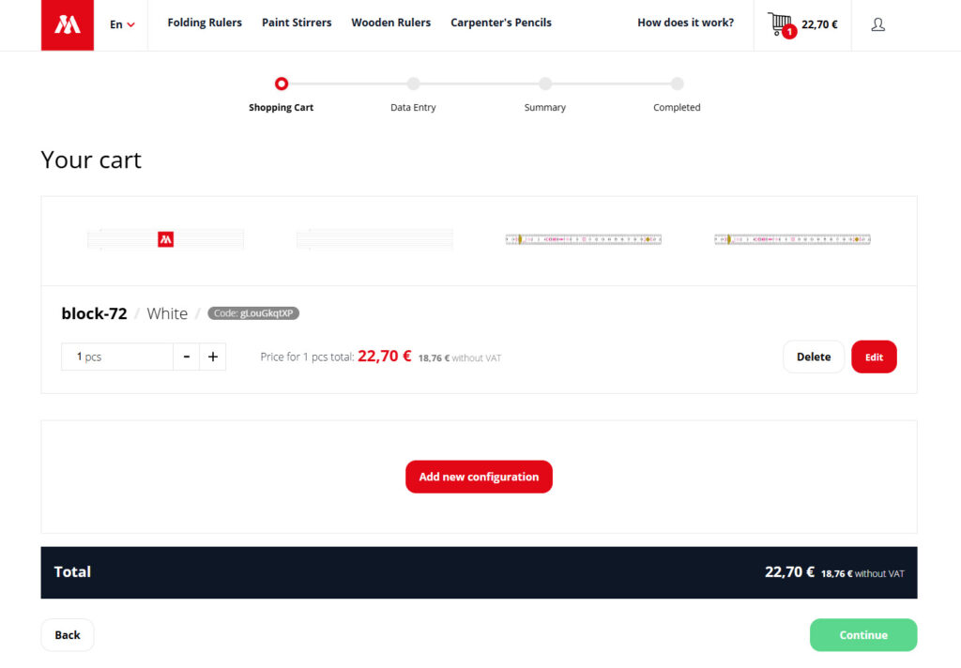Go Back from the cart
This screenshot has height=668, width=961.
coord(68,635)
